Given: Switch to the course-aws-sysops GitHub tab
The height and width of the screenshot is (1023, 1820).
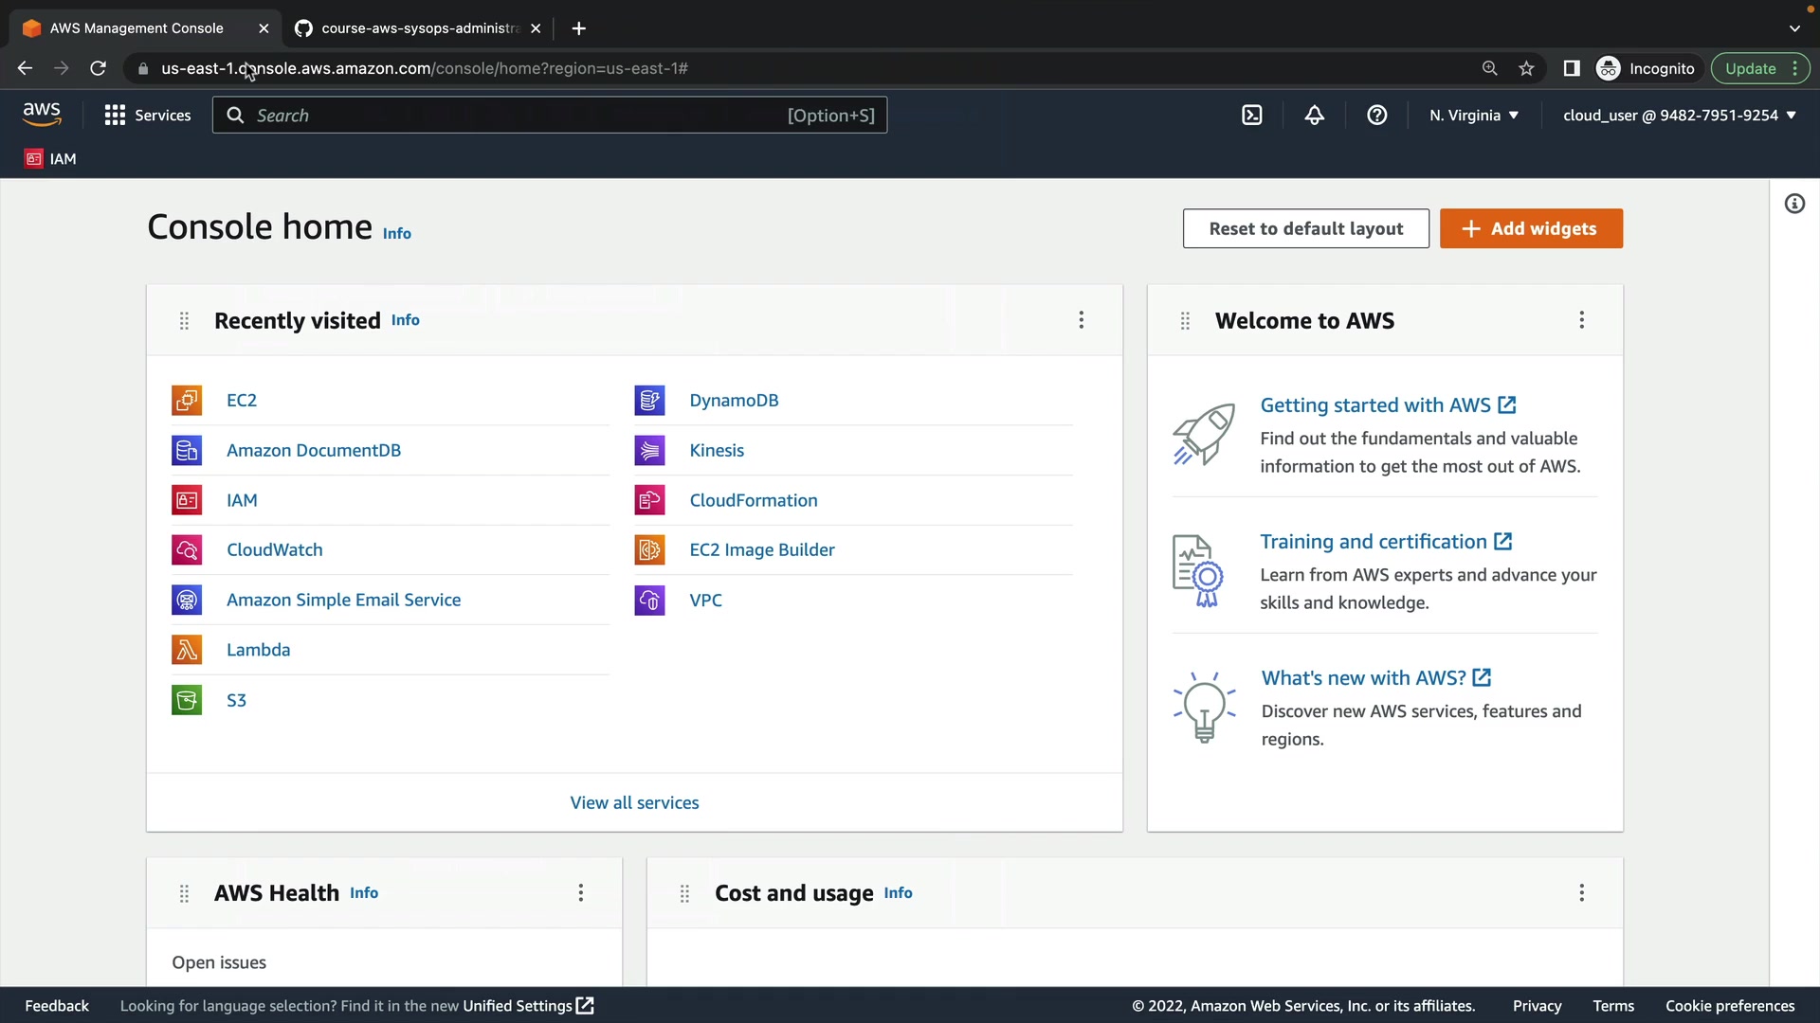Looking at the screenshot, I should (417, 28).
